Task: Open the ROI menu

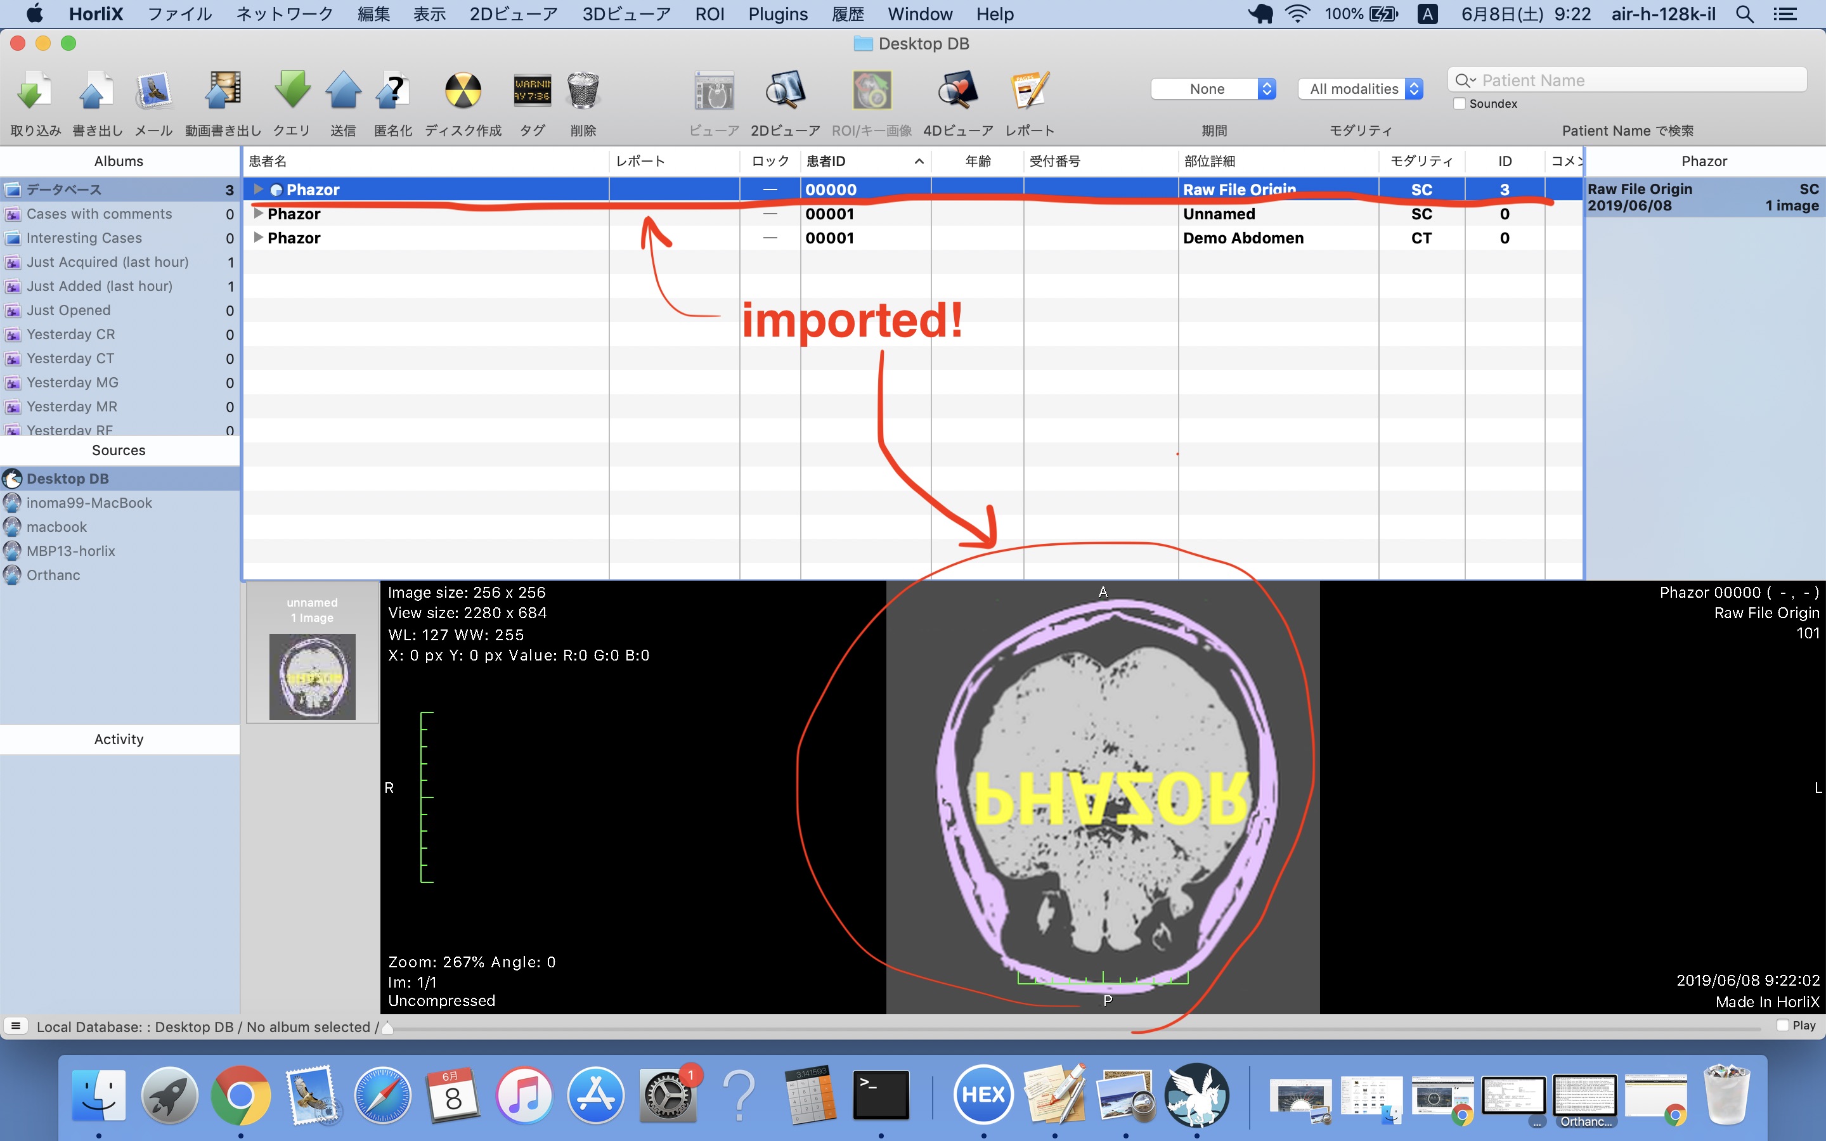Action: pos(709,13)
